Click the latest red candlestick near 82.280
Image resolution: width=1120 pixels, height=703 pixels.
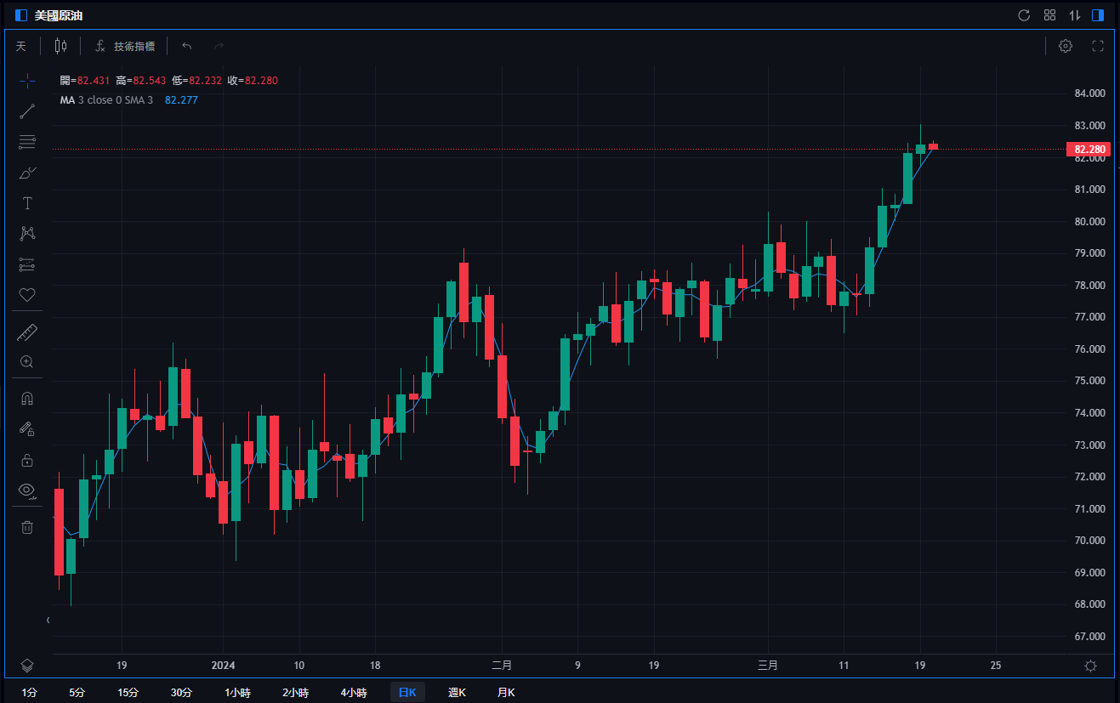click(x=933, y=146)
